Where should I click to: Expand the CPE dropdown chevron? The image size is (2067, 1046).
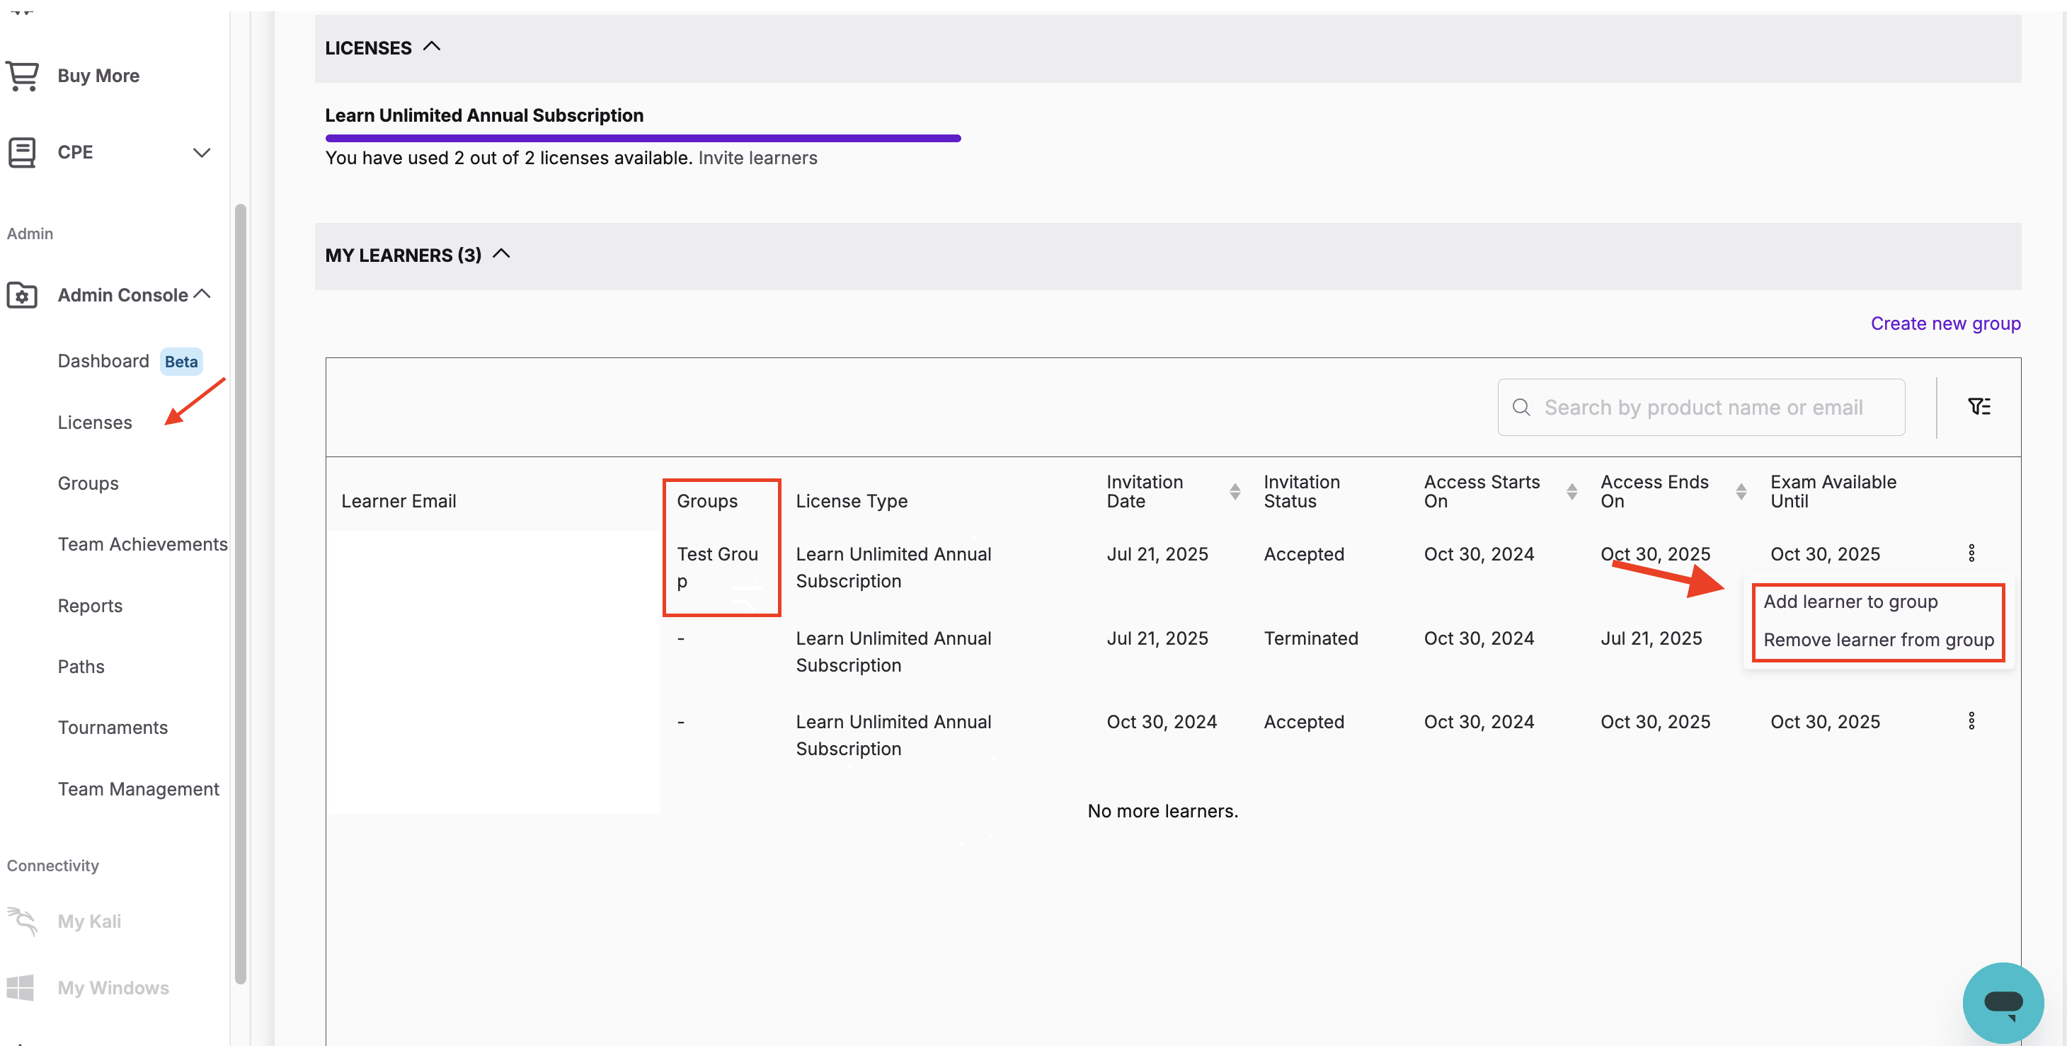click(202, 152)
